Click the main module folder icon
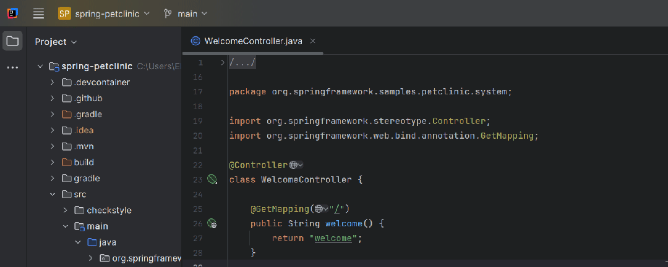668x267 pixels. click(79, 227)
